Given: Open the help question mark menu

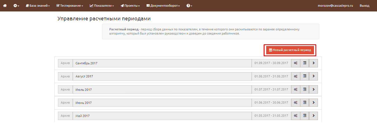Looking at the screenshot, I should 189,6.
